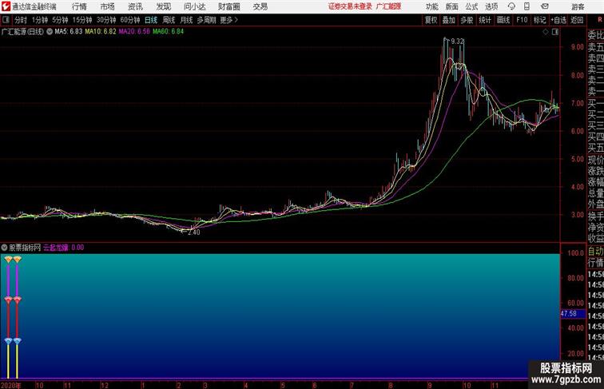Click the 2.40 low price label
This screenshot has width=604, height=389.
(x=194, y=232)
